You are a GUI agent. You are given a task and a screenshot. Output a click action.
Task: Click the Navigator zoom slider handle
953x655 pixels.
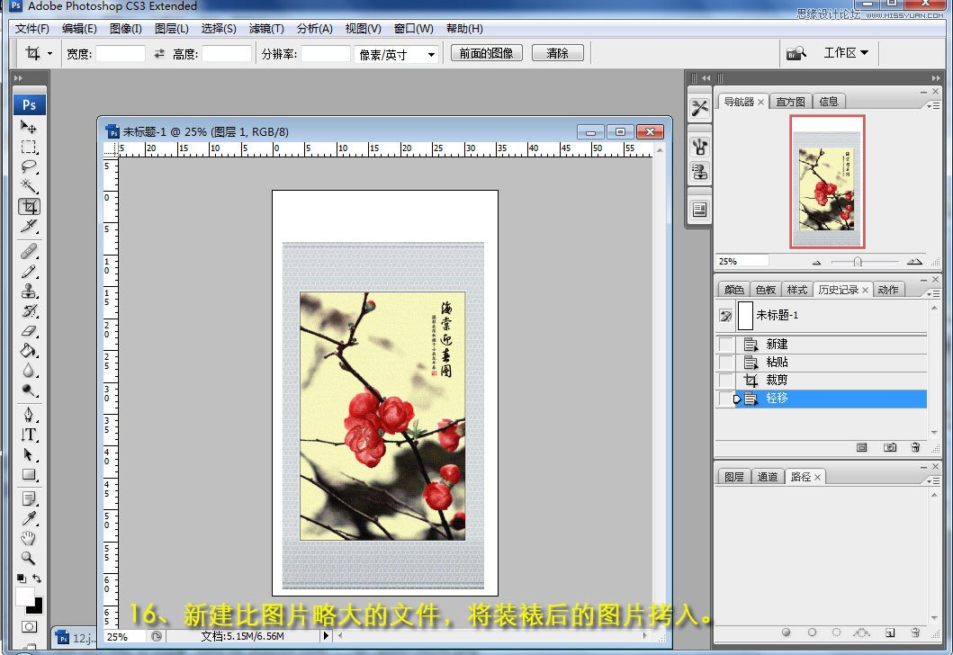point(858,262)
